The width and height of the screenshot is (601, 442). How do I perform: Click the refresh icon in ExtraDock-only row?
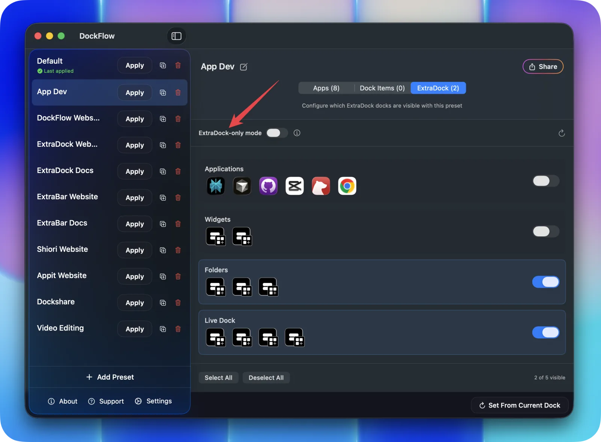(562, 133)
